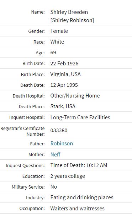This screenshot has width=132, height=215.
Task: Click Long-Term Care Facilities value
Action: [x=80, y=117]
